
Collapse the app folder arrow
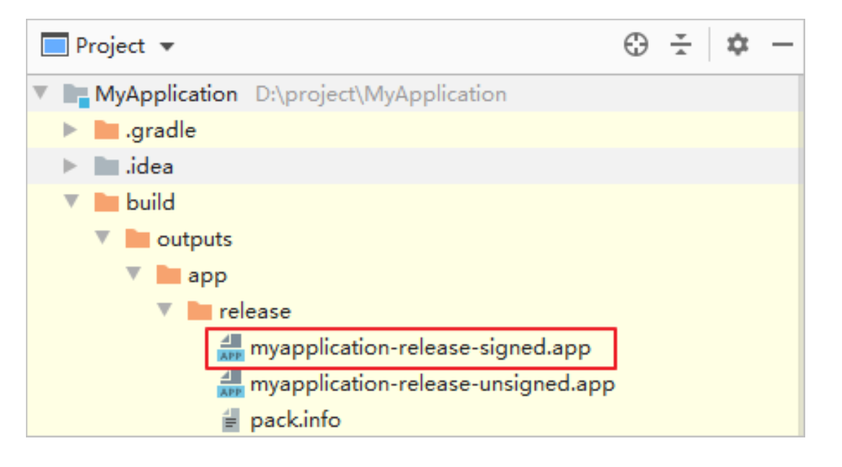(x=133, y=275)
